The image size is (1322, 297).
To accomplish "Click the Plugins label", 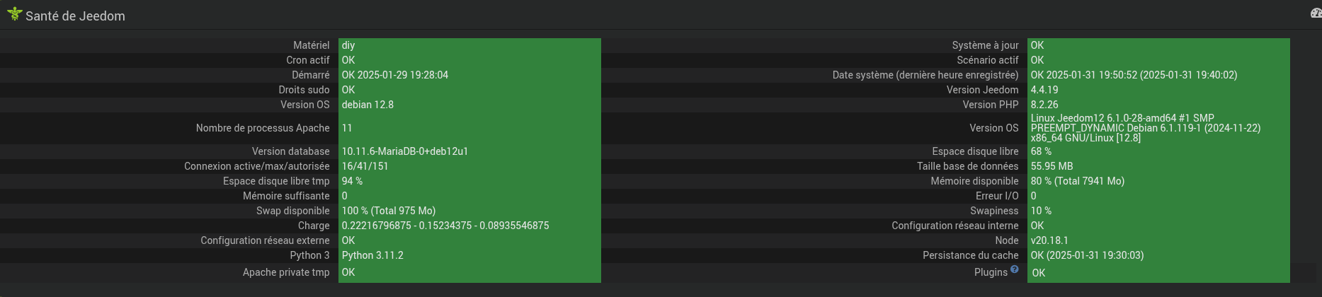I will pyautogui.click(x=990, y=272).
